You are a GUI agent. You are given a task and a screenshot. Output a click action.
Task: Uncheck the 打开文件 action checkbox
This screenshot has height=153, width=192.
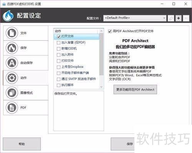click(x=58, y=36)
